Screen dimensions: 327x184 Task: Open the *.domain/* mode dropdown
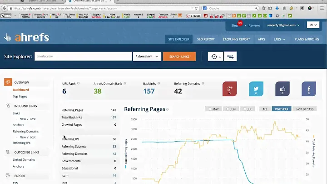point(147,56)
